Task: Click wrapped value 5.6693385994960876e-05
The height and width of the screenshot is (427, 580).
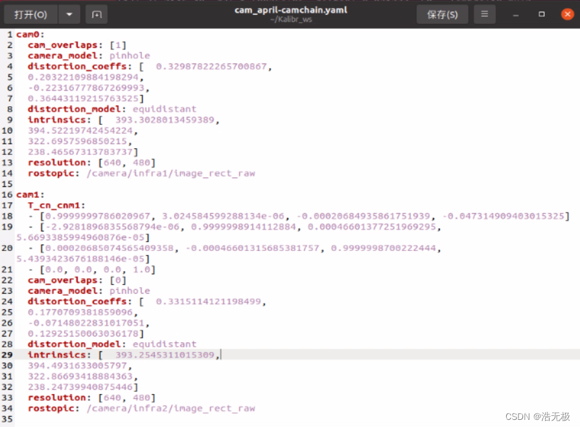Action: (x=80, y=237)
